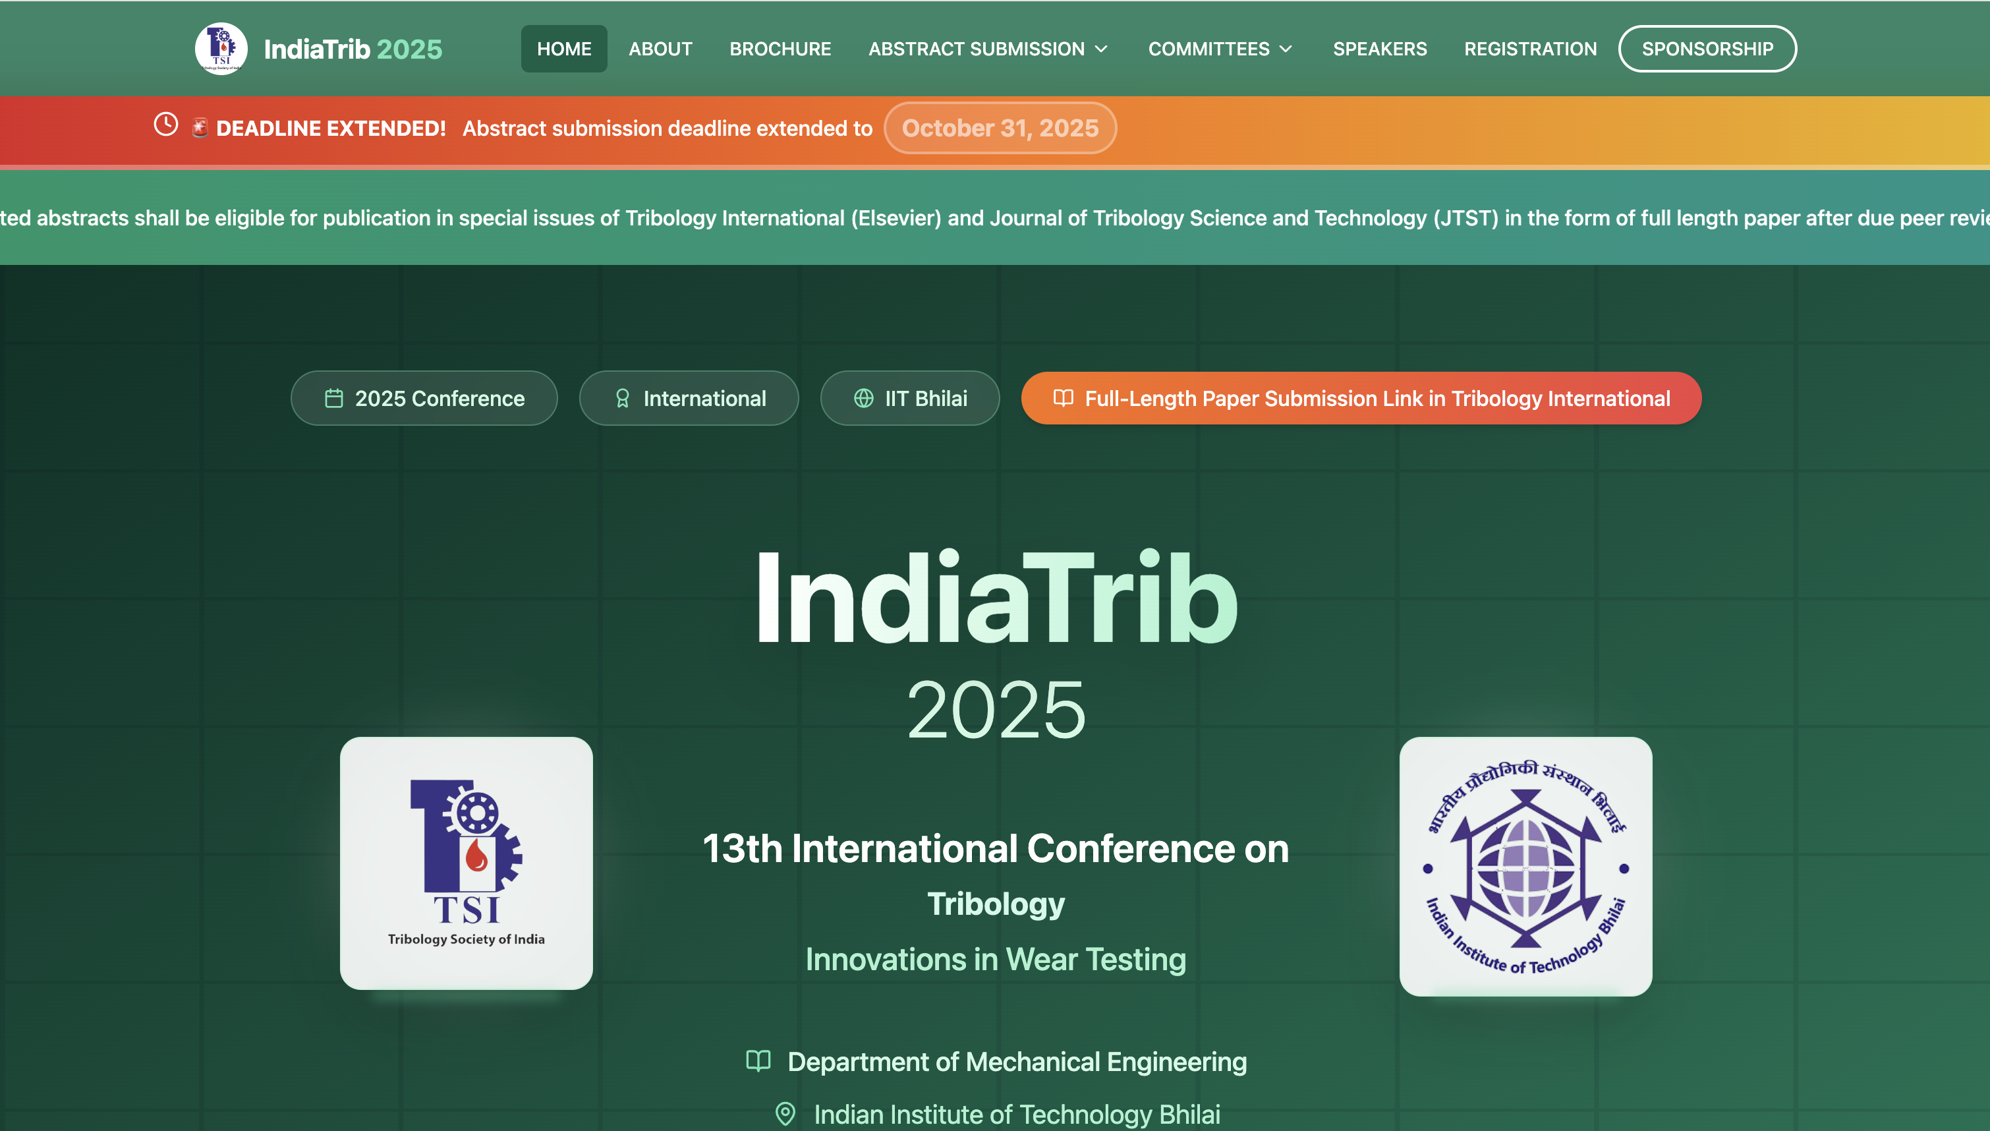Go to the SPEAKERS page
The image size is (1990, 1131).
[x=1380, y=49]
